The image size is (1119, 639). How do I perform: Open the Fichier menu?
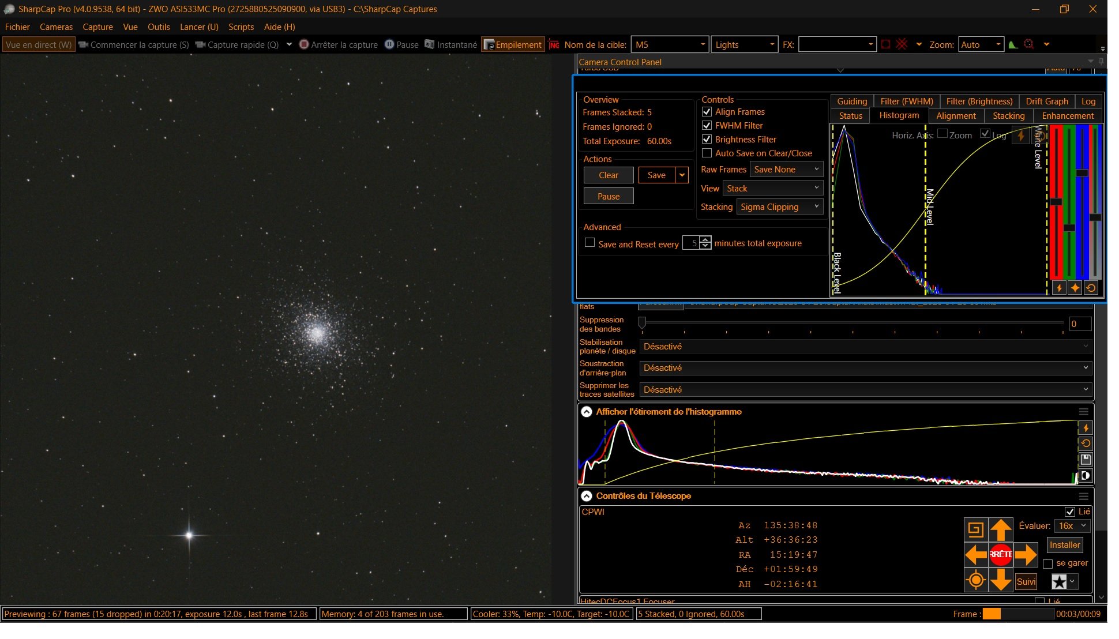(17, 27)
